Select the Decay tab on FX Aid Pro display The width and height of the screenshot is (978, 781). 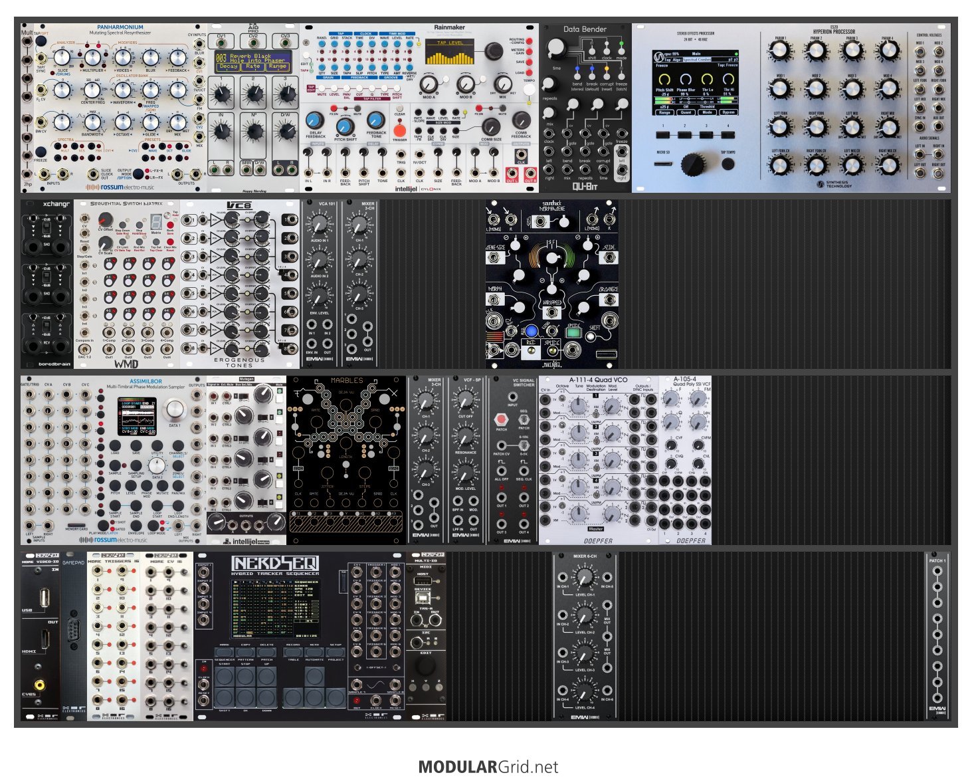pyautogui.click(x=228, y=66)
